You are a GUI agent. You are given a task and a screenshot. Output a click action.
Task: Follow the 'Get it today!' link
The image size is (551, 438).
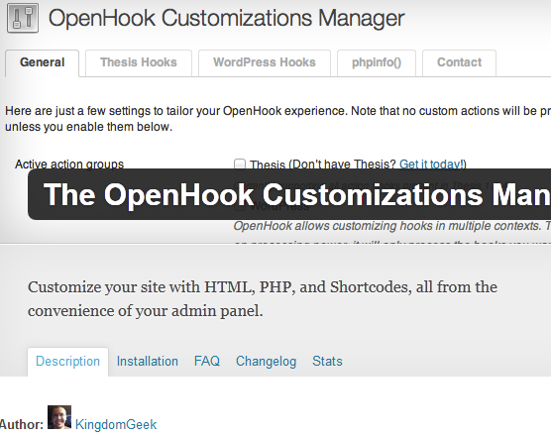[x=431, y=164]
